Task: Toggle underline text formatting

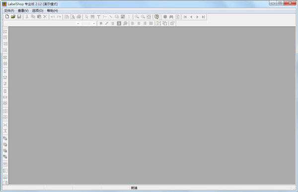Action: (x=113, y=23)
